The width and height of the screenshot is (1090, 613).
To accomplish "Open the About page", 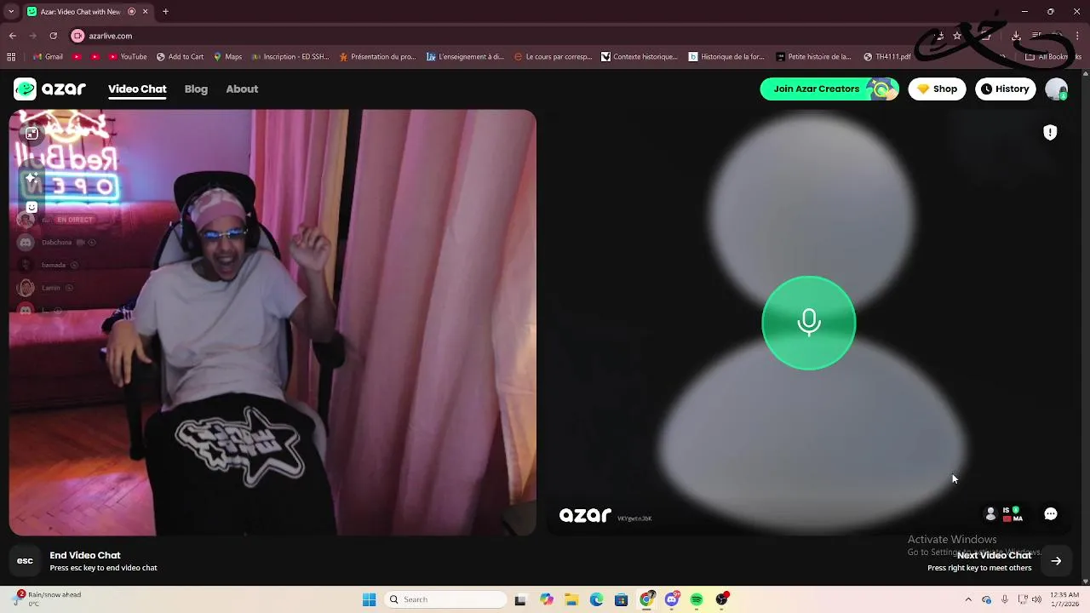I will 242,89.
